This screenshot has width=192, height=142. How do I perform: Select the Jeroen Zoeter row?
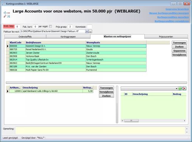78,53
